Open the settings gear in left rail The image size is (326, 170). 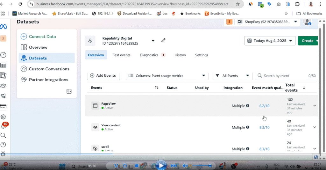[x=4, y=117]
